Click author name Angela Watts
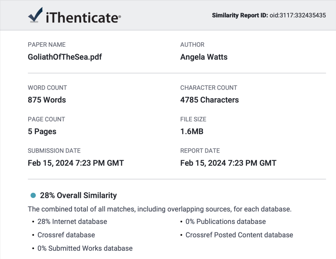Screen dimensions: 336x259 click(204, 57)
